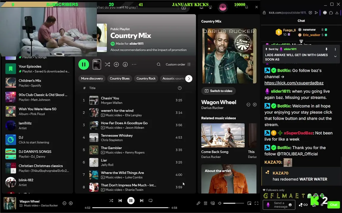Click the kick.com popout address bar

coord(287,13)
